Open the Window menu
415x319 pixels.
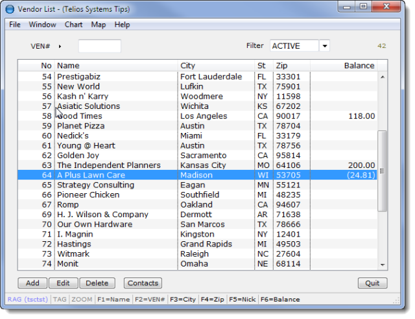pos(42,25)
